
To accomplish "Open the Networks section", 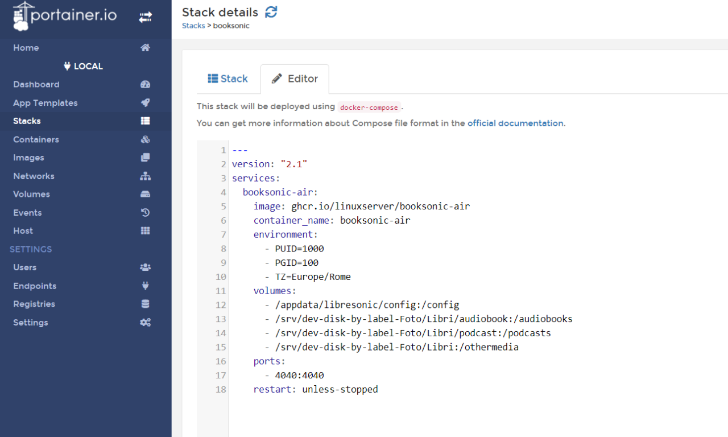I will tap(34, 176).
